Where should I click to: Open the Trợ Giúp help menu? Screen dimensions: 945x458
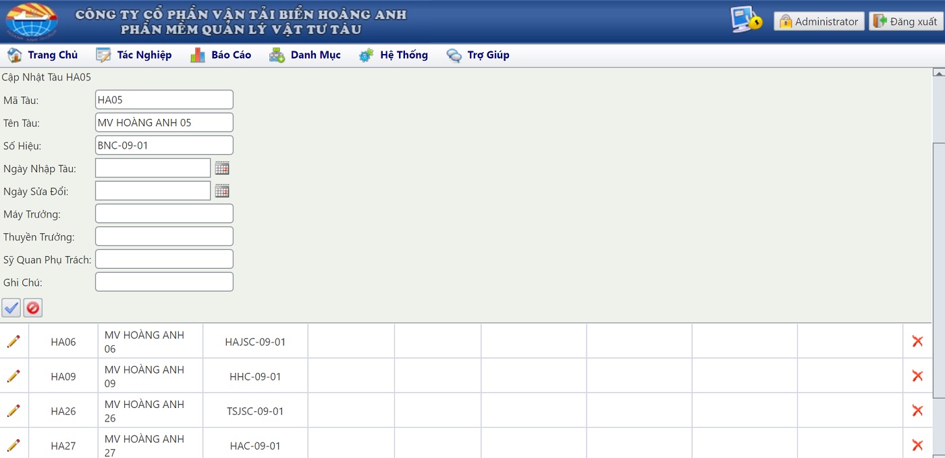click(478, 55)
